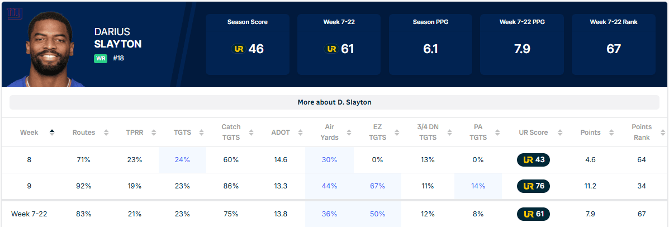Select the Season PPG stat card
Viewport: 669px width, 227px height.
point(430,45)
